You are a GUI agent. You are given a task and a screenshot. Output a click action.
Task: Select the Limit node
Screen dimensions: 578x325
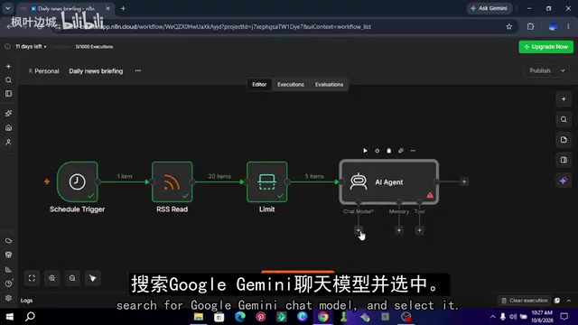click(x=267, y=181)
